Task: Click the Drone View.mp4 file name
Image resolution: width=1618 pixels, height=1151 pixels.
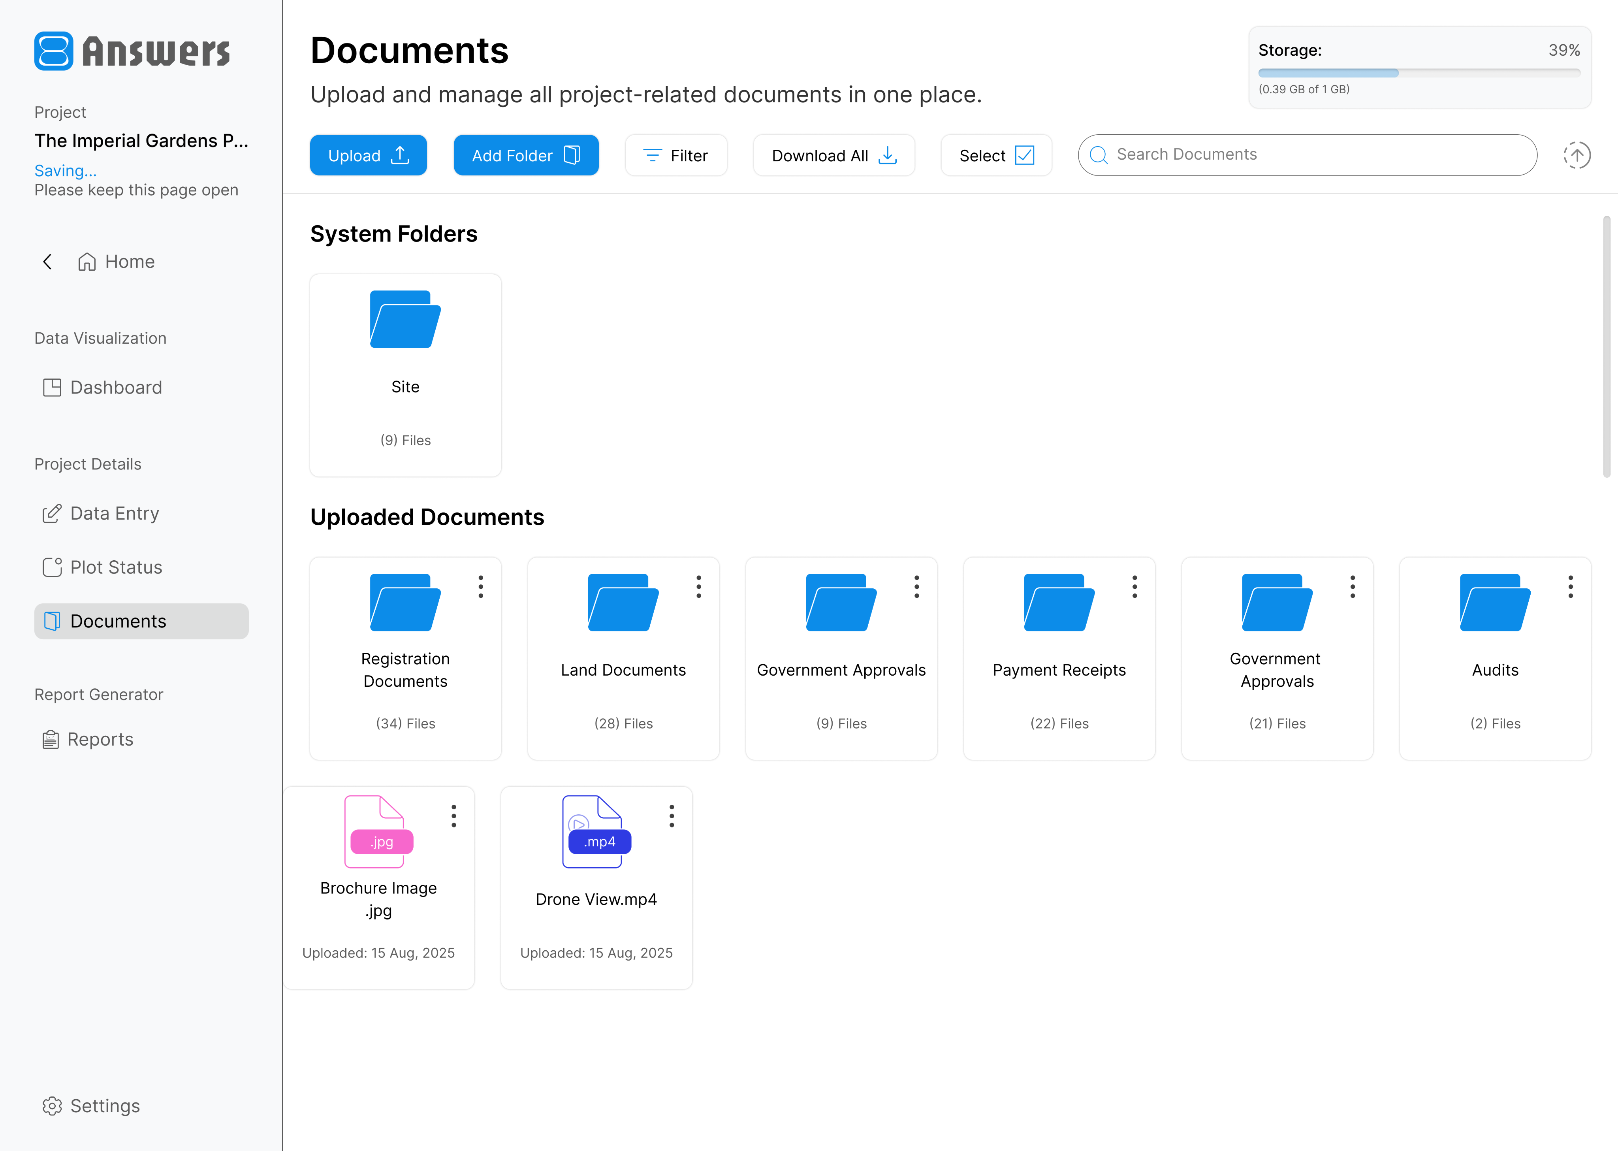Action: click(596, 899)
